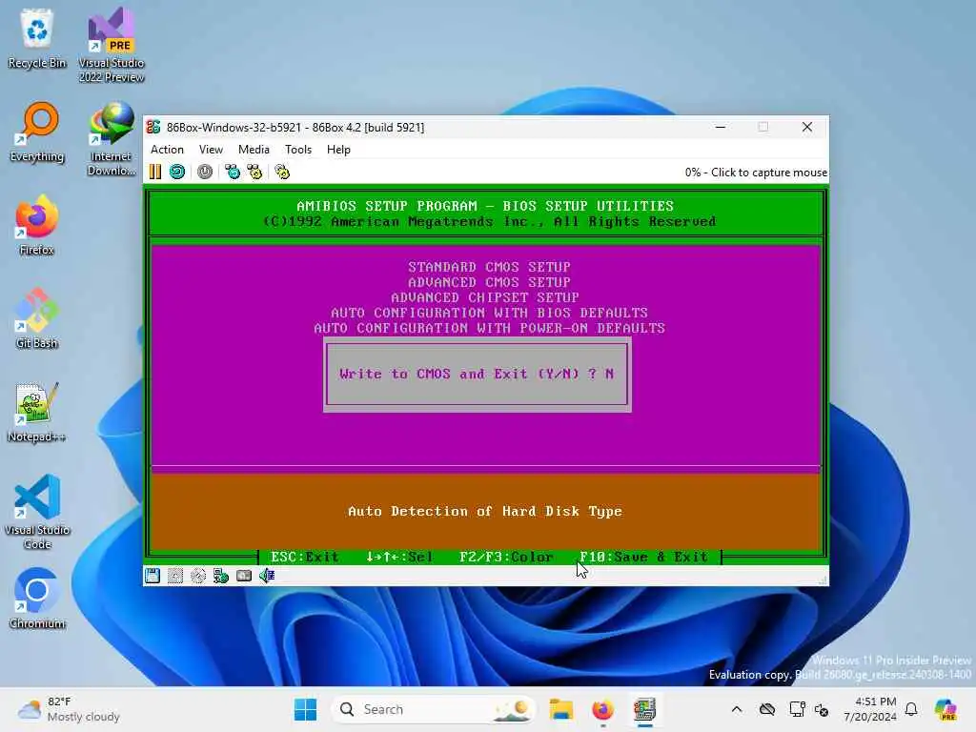
Task: Open the notification bell in the taskbar
Action: (x=911, y=709)
